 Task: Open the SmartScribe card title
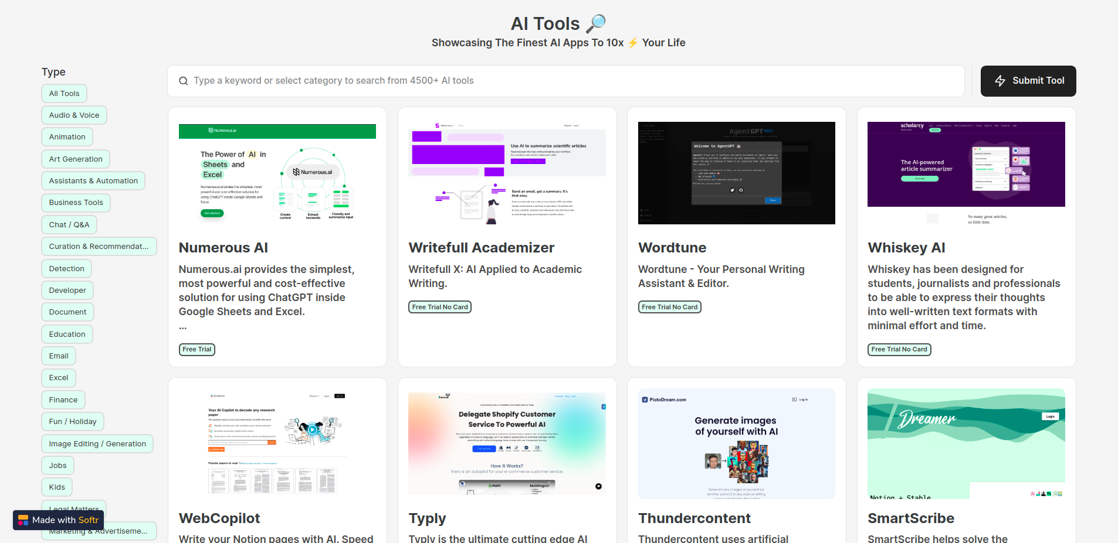click(911, 518)
